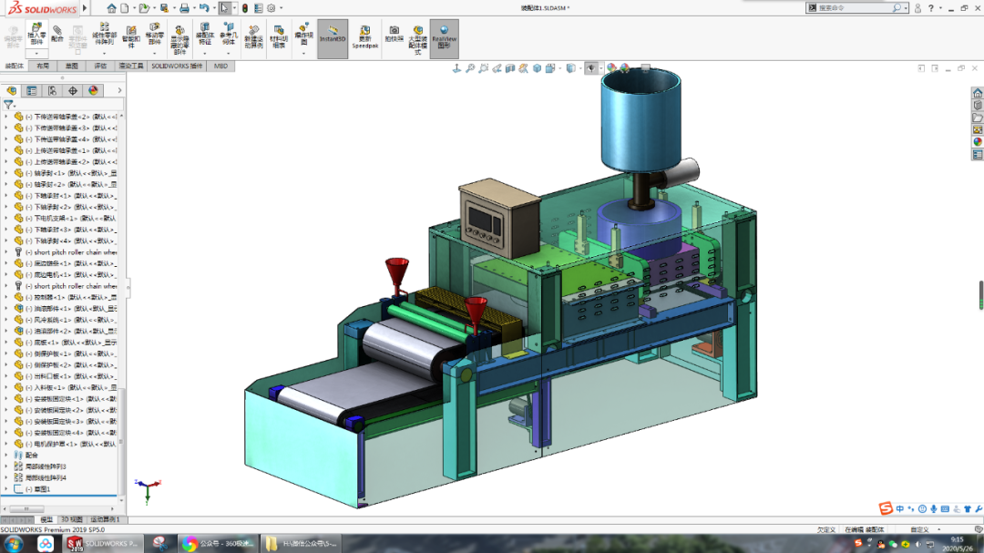Expand the 局部线性阵列3 tree node
984x553 pixels.
tap(6, 466)
